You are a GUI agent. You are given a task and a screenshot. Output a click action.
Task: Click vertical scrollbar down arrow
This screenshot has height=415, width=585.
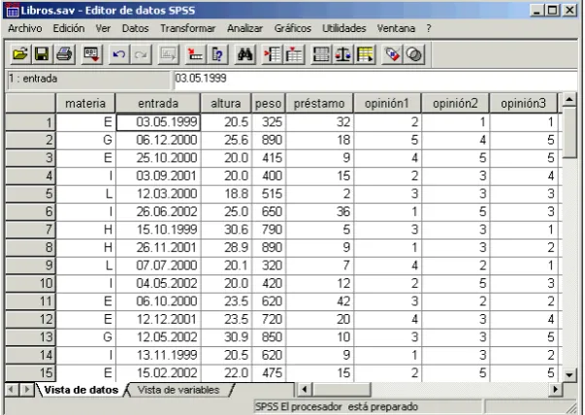[x=569, y=375]
